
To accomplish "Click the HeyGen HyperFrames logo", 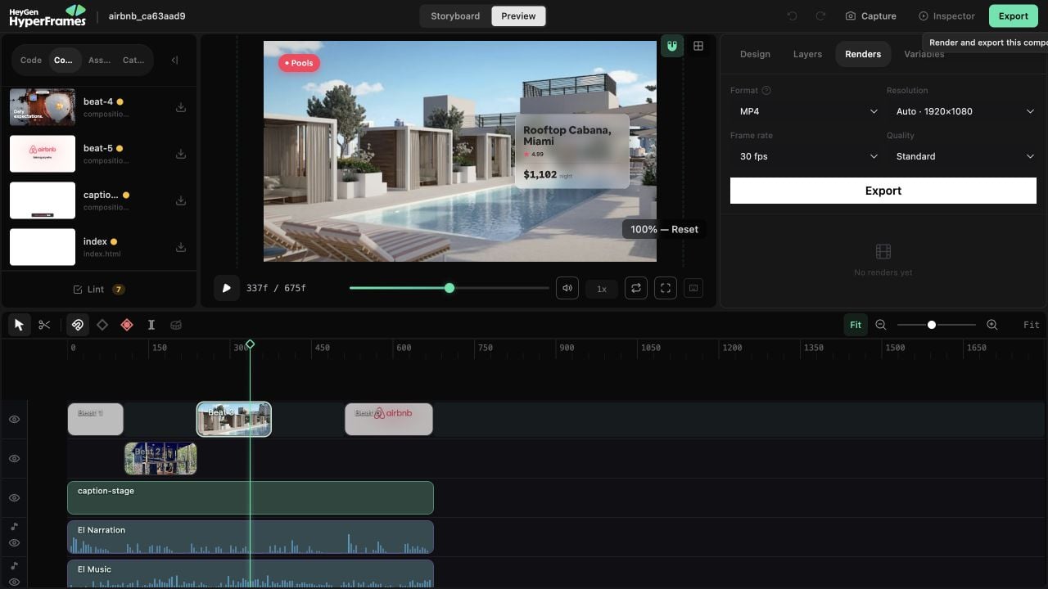I will [x=47, y=16].
